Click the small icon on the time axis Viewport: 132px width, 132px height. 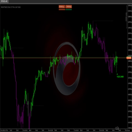(x=117, y=128)
